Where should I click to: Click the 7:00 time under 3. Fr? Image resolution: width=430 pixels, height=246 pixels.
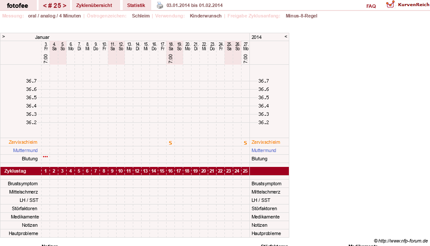[x=46, y=59]
